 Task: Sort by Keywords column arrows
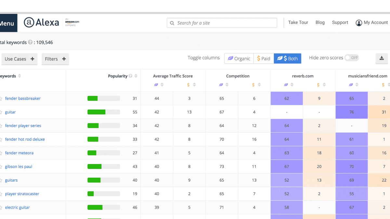[19, 76]
